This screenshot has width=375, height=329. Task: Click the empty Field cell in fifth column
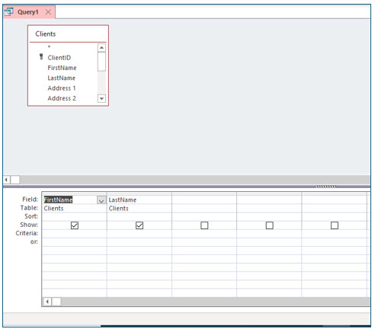coord(335,200)
